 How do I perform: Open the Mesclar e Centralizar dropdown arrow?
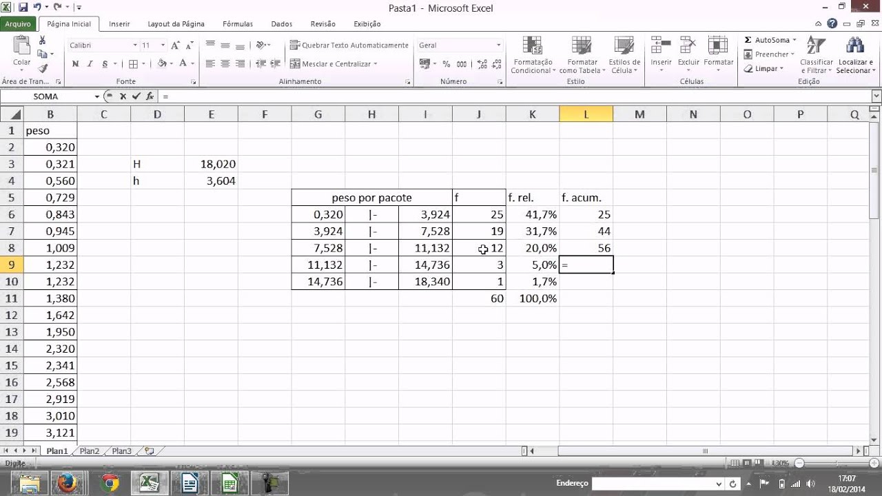click(376, 63)
